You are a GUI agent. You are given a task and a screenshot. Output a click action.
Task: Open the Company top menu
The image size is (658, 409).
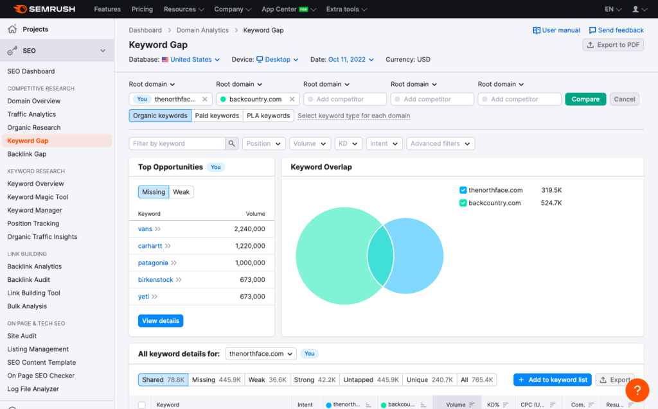point(233,9)
